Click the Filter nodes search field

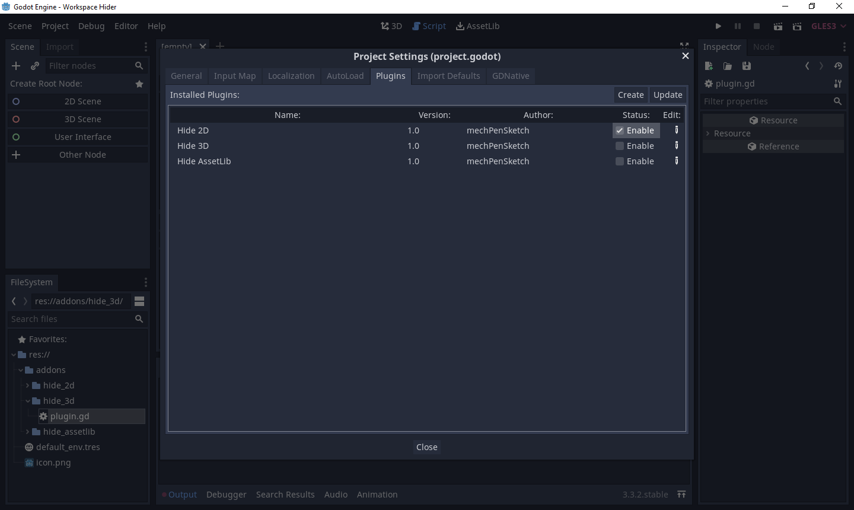click(x=95, y=66)
